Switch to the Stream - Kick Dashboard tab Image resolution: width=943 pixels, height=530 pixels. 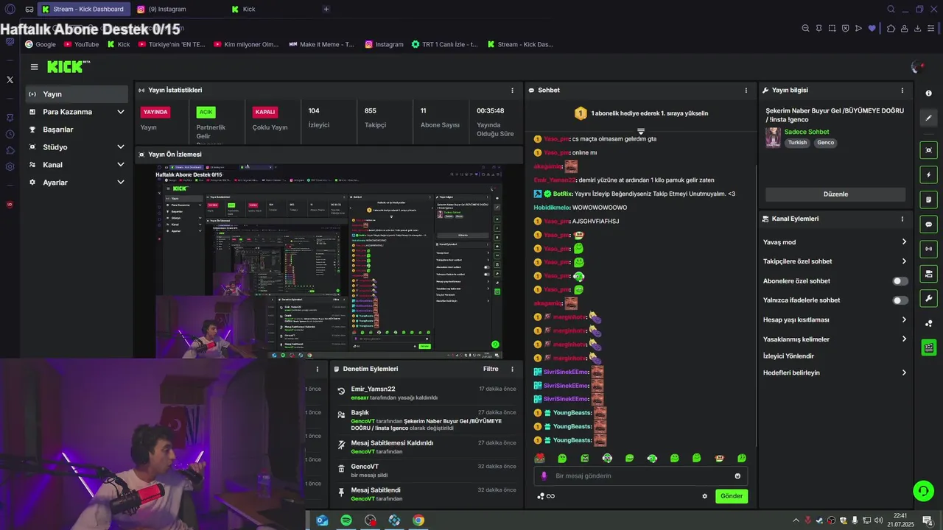[83, 10]
